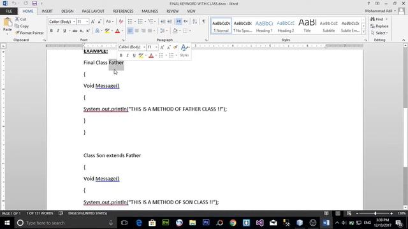This screenshot has height=229, width=408.
Task: Click the taskbar search box
Action: (65, 223)
